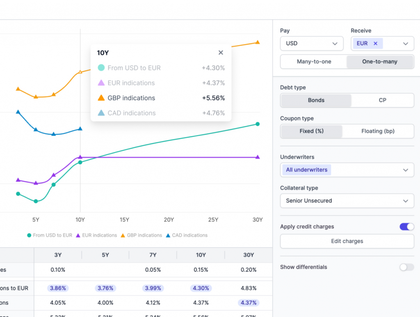Expand the Underwriters dropdown
The image size is (420, 317).
[x=347, y=170]
